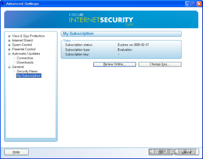Confirm settings with OK button
Viewport: 203px width, 159px height.
(161, 152)
